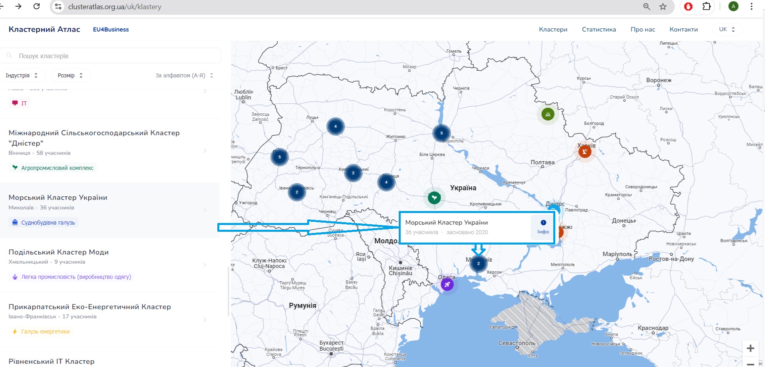Click the info circle icon on the popup
The image size is (765, 367).
pos(542,222)
